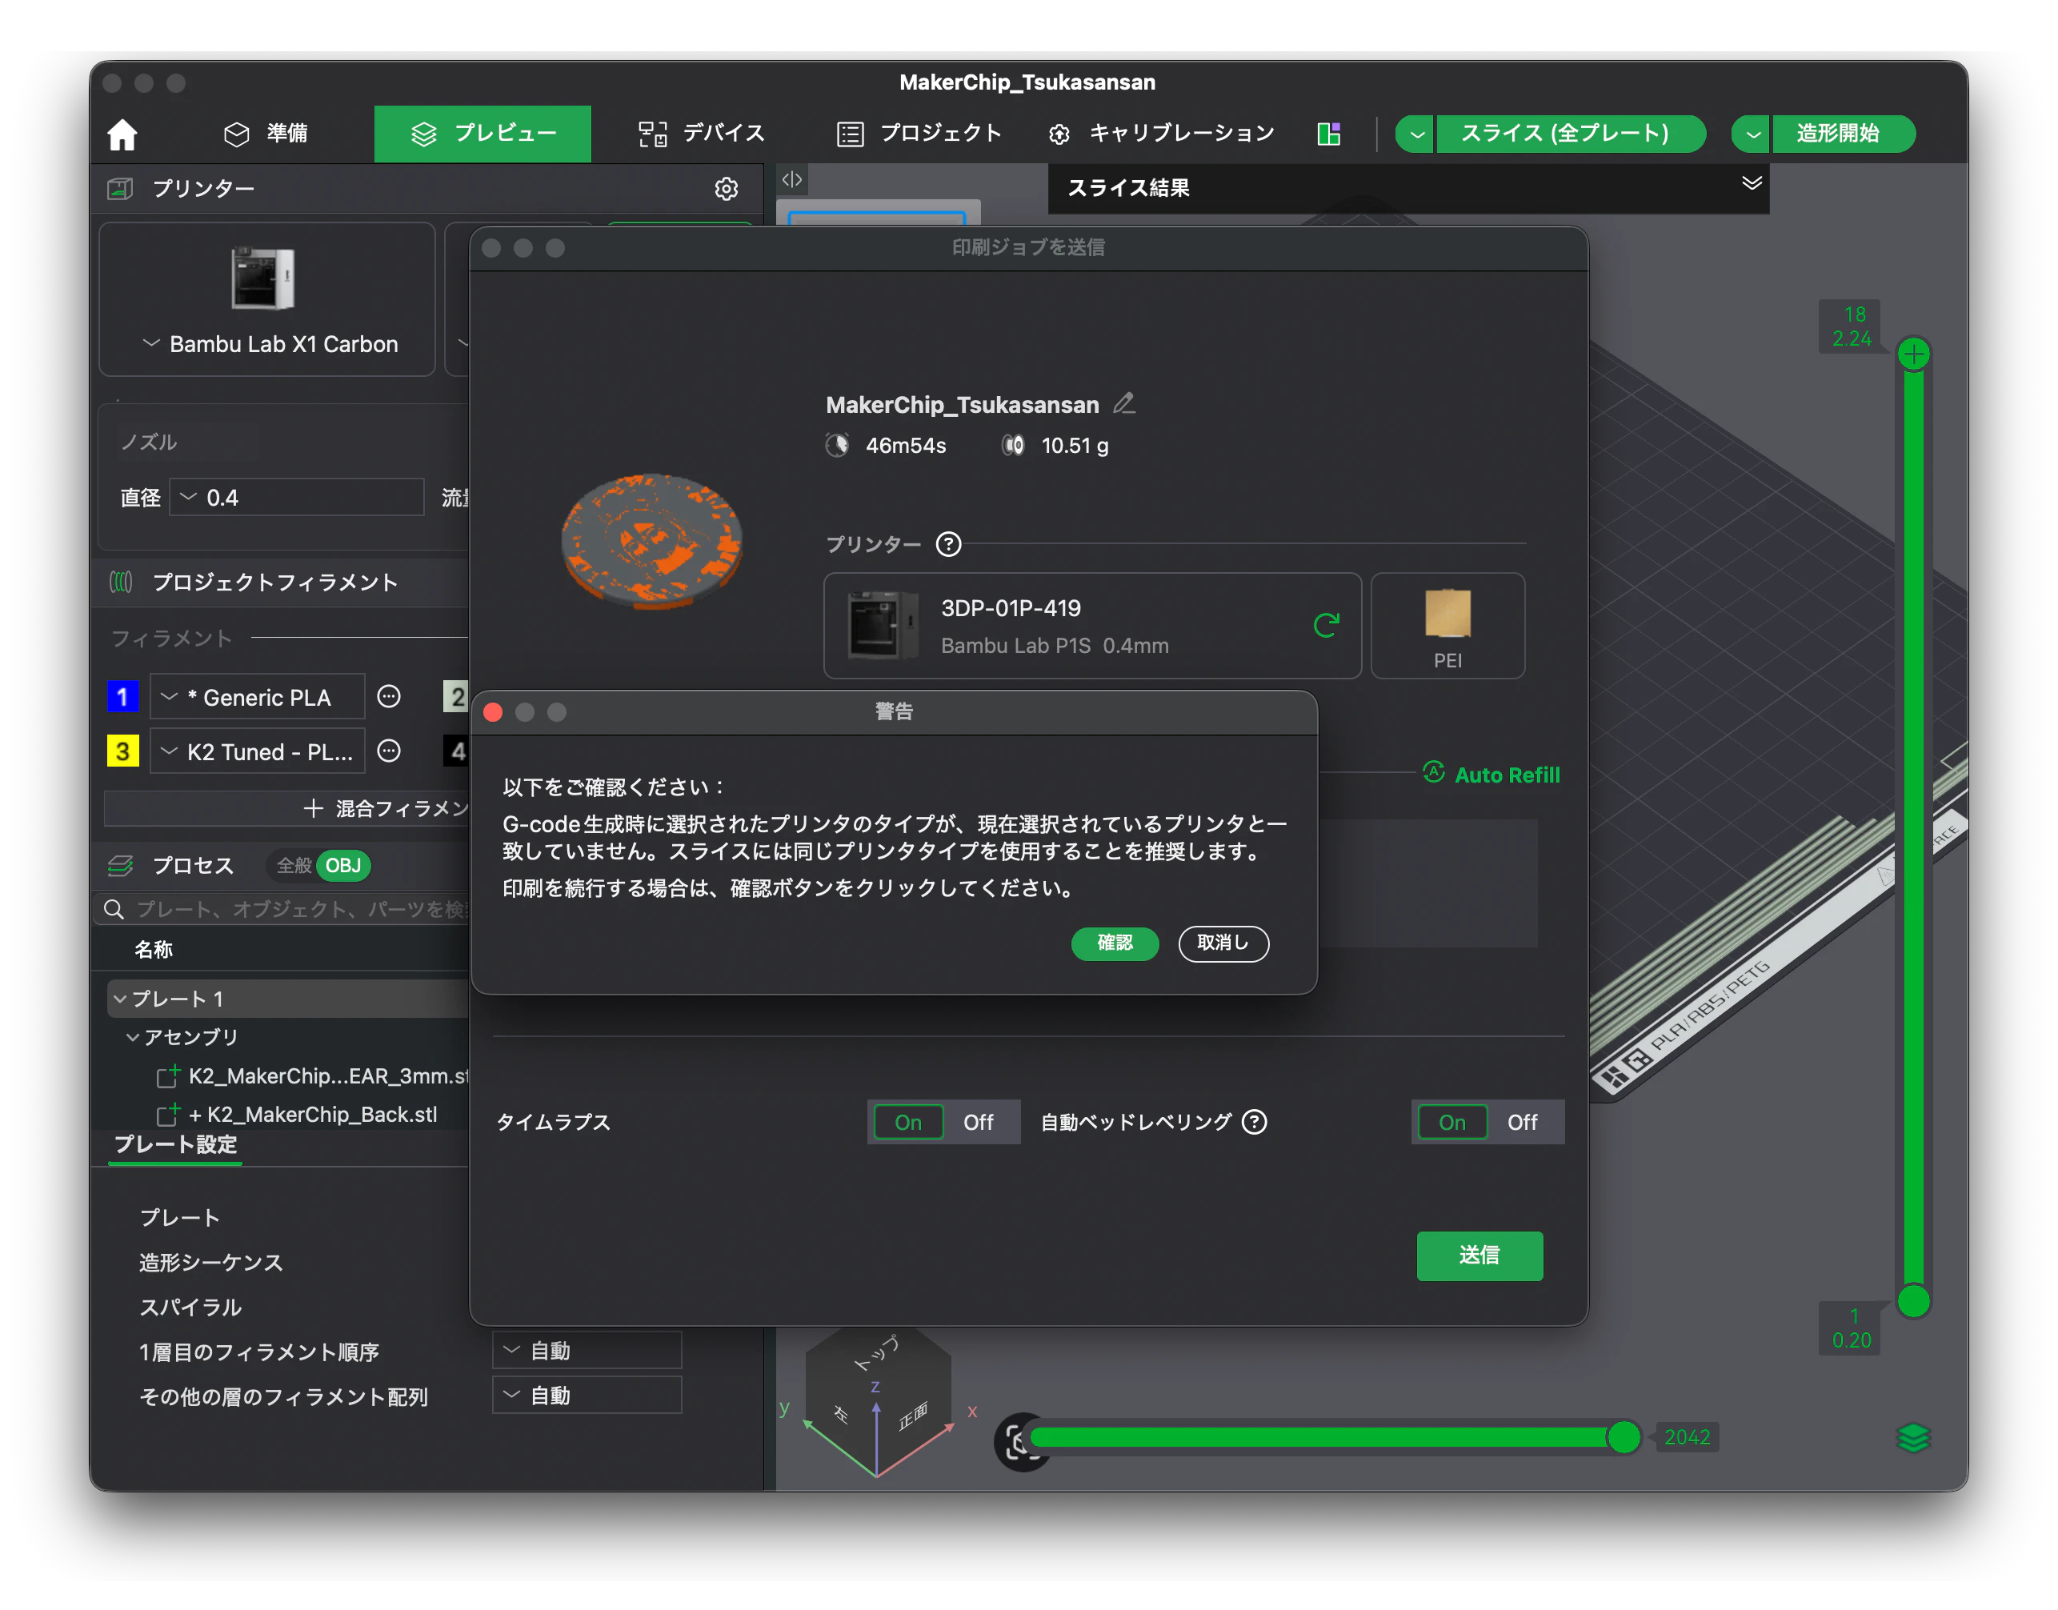Open その他の層のフィラメント配列 dropdown
Image resolution: width=2058 pixels, height=1610 pixels.
tap(587, 1395)
